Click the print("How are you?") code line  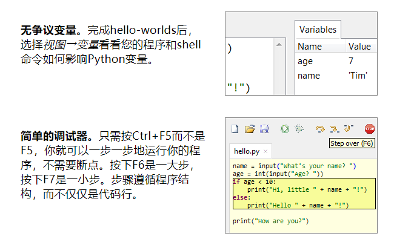[270, 221]
